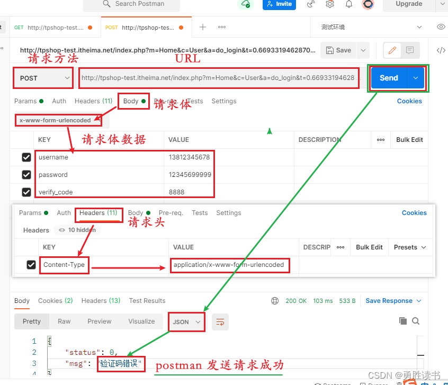The height and width of the screenshot is (385, 448).
Task: Click the network globe icon in response bar
Action: click(x=274, y=301)
